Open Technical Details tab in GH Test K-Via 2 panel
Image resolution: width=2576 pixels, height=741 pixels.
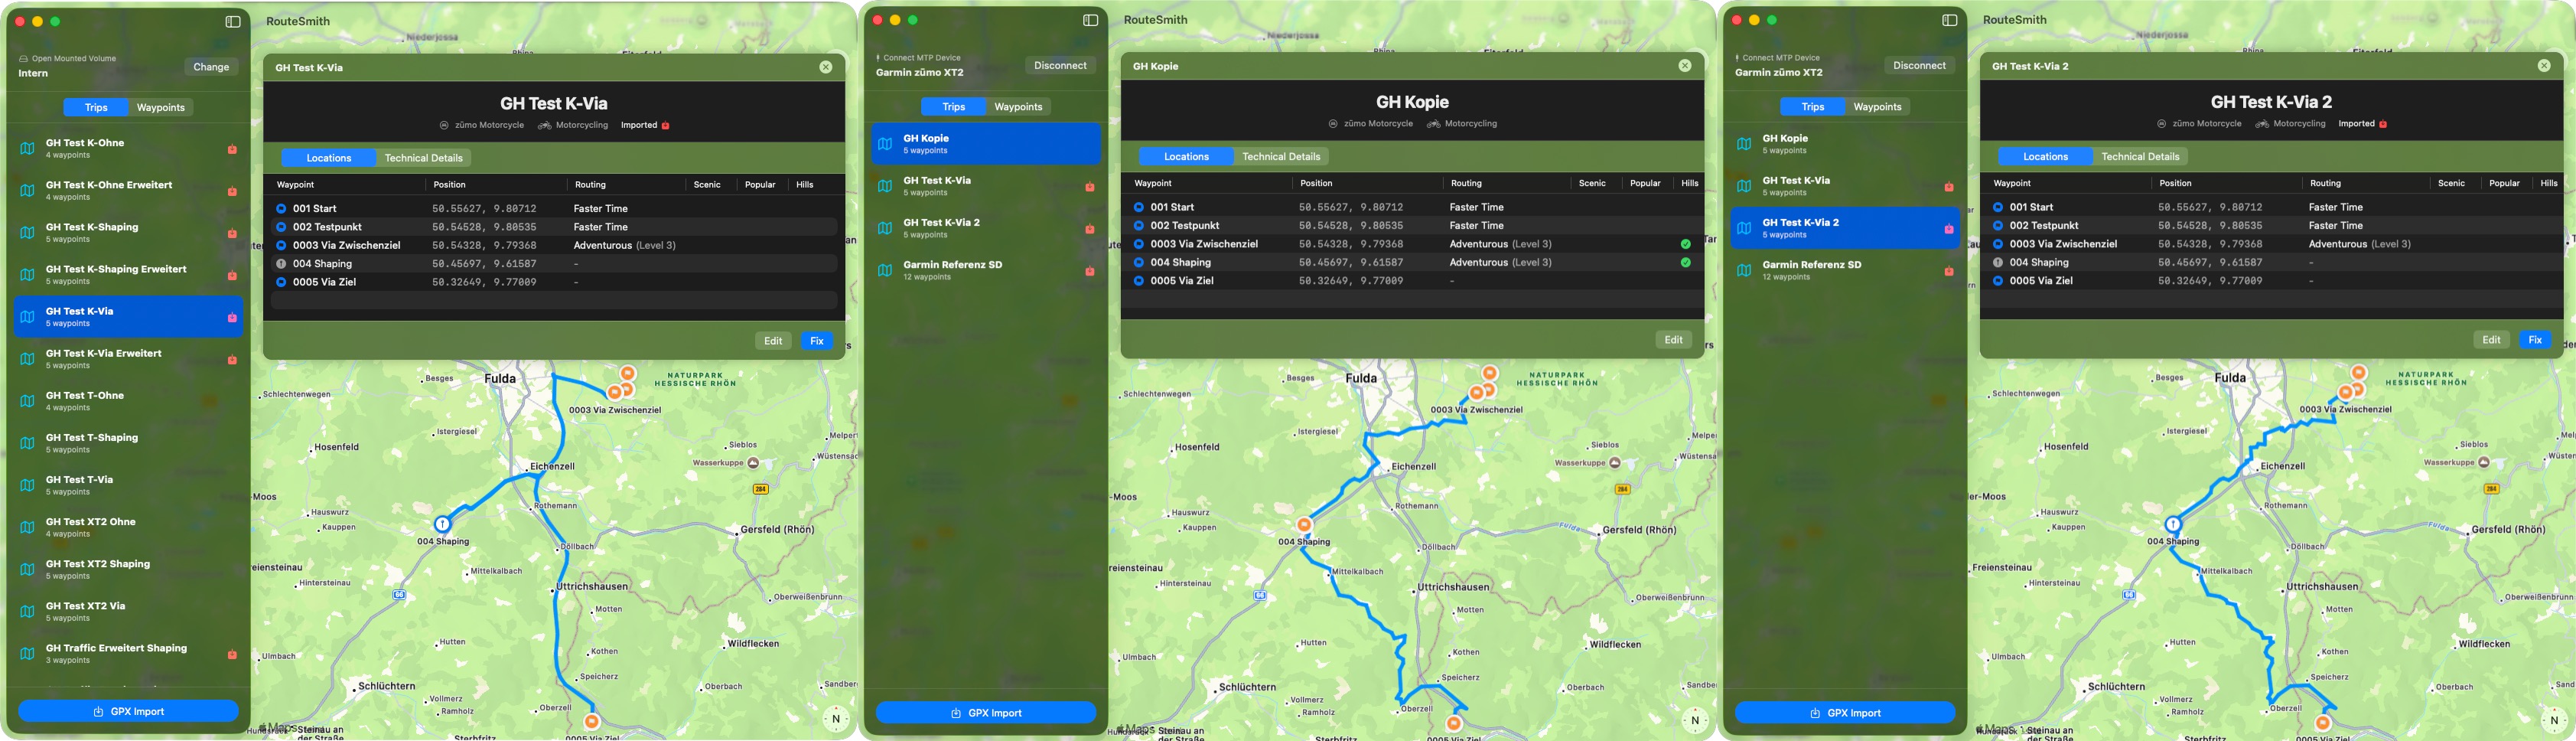[x=2140, y=156]
